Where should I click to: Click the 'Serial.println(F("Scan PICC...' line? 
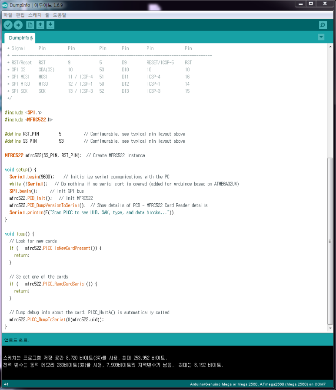[93, 212]
